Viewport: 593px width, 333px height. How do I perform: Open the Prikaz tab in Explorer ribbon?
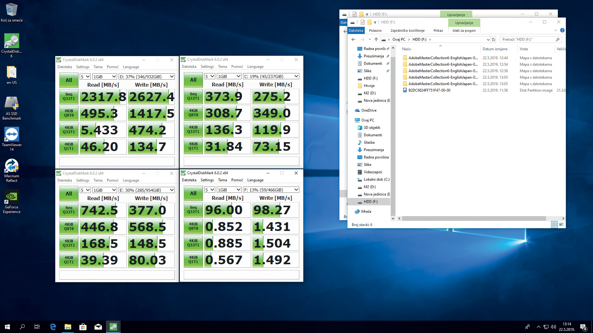(438, 31)
